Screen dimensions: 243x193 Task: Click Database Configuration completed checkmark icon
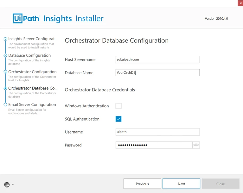click(x=5, y=55)
